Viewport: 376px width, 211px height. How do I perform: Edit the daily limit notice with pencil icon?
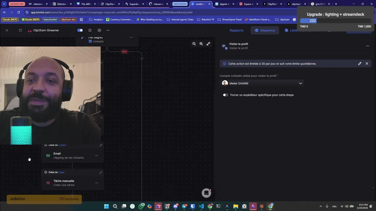point(360,64)
